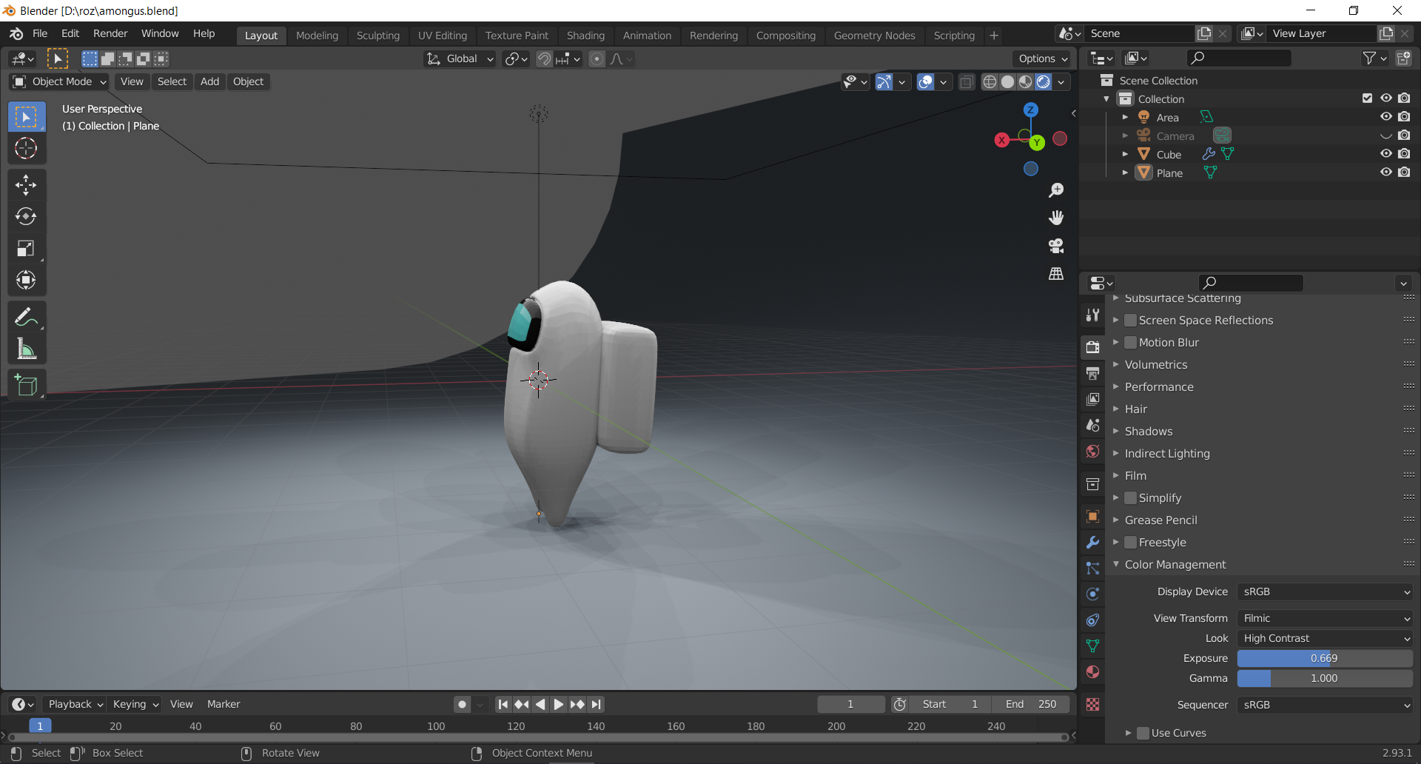The height and width of the screenshot is (764, 1421).
Task: Open the Look High Contrast dropdown
Action: point(1325,638)
